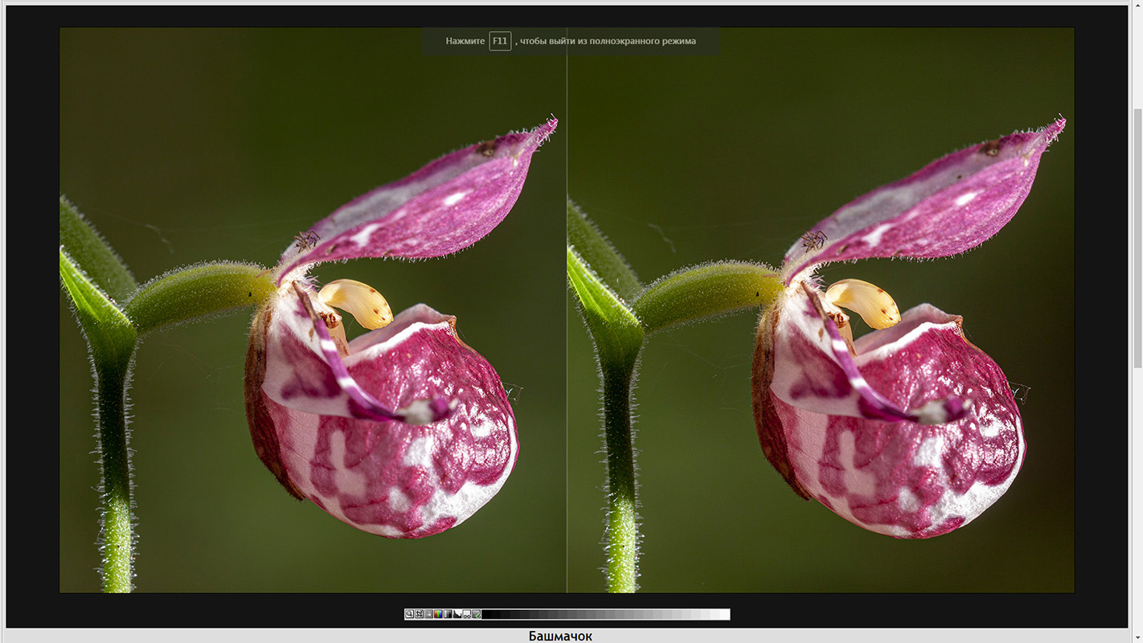Click the scrollbar down arrow
The image size is (1143, 643).
(x=1136, y=637)
